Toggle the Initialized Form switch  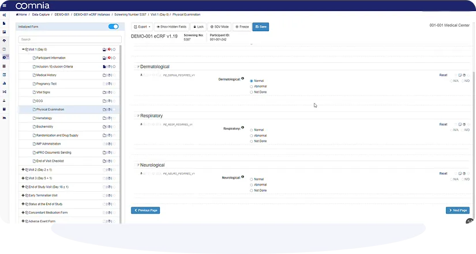(x=113, y=26)
